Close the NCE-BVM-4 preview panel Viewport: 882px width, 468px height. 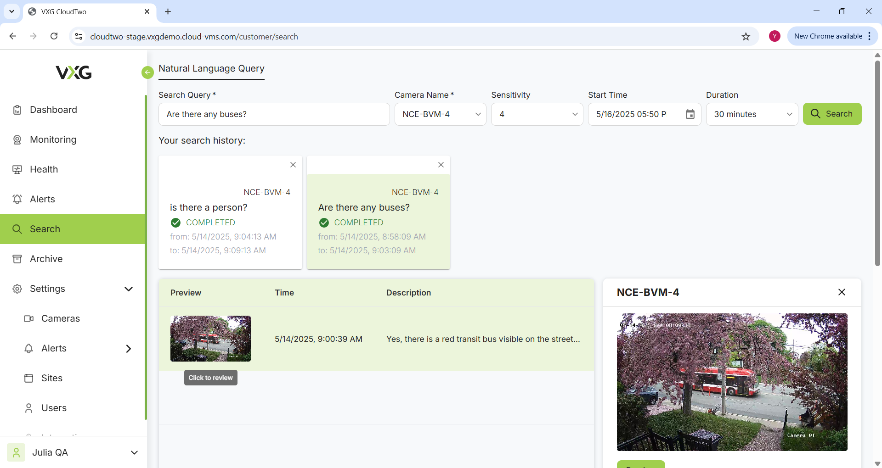(x=841, y=292)
